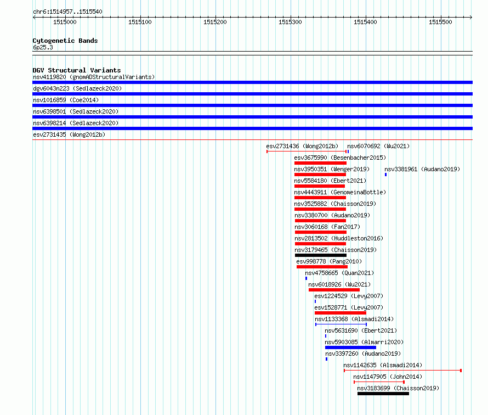This screenshot has height=415, width=488.
Task: Click the DGV Structural Variants track title
Action: point(77,70)
